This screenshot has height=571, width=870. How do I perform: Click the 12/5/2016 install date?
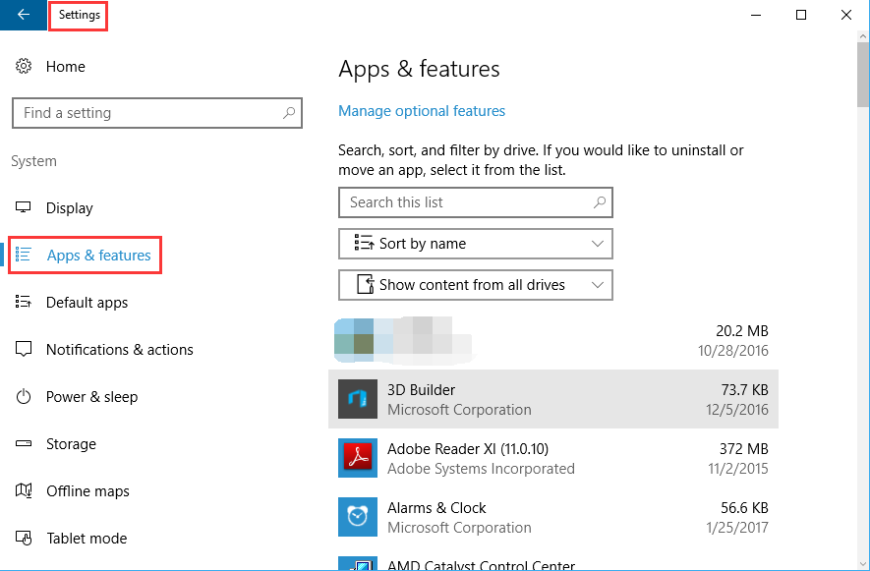click(x=737, y=410)
